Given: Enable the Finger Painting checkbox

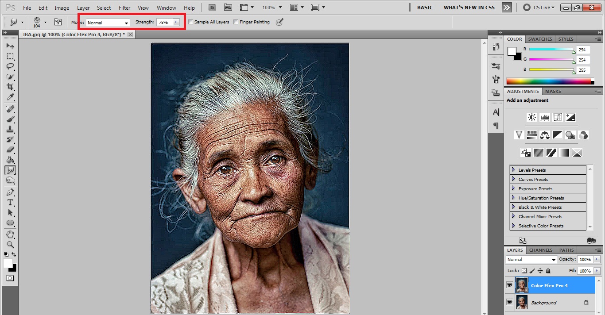Looking at the screenshot, I should (x=236, y=22).
